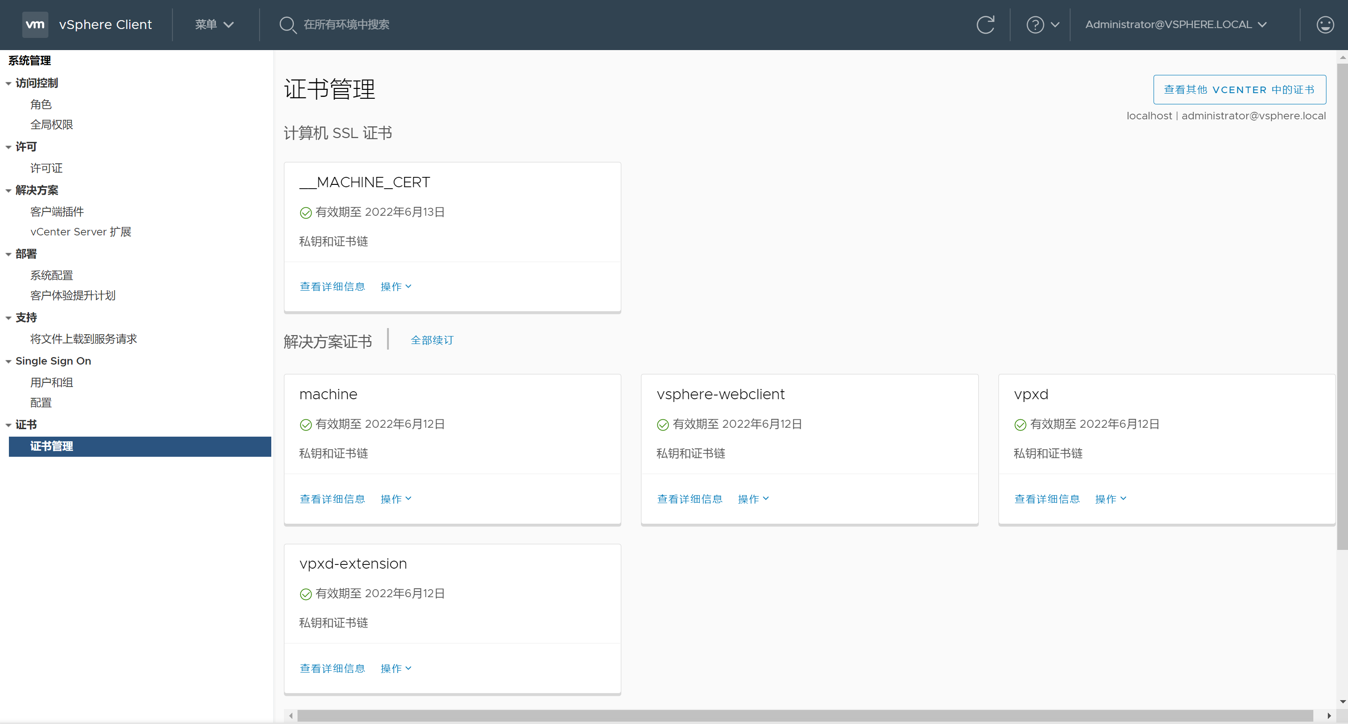Click the horizontal scrollbar thumb
The height and width of the screenshot is (724, 1348).
click(x=805, y=716)
